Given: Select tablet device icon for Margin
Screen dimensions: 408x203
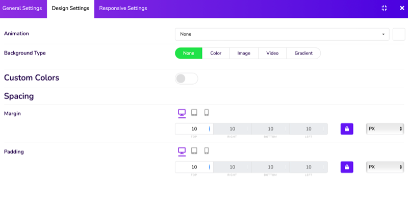Looking at the screenshot, I should [194, 113].
